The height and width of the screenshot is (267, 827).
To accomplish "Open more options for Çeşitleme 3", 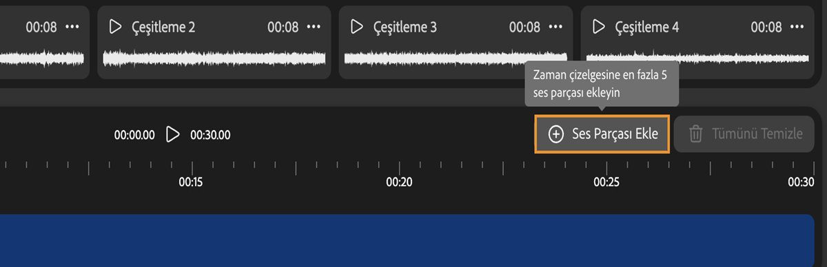I will click(555, 27).
